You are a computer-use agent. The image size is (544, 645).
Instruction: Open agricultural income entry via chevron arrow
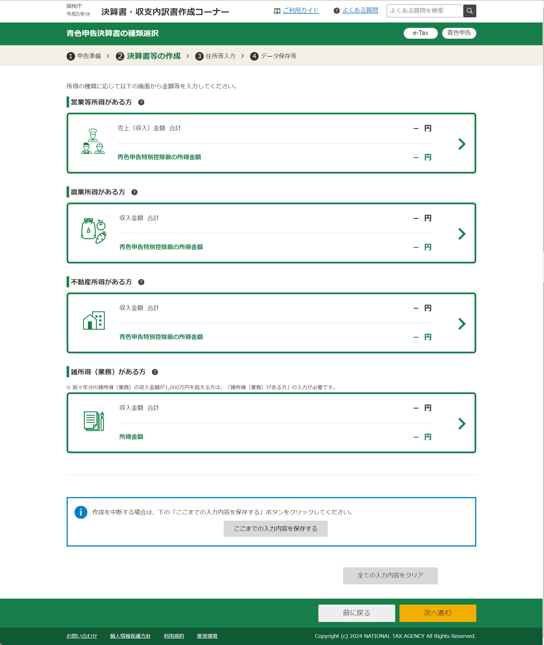tap(461, 234)
